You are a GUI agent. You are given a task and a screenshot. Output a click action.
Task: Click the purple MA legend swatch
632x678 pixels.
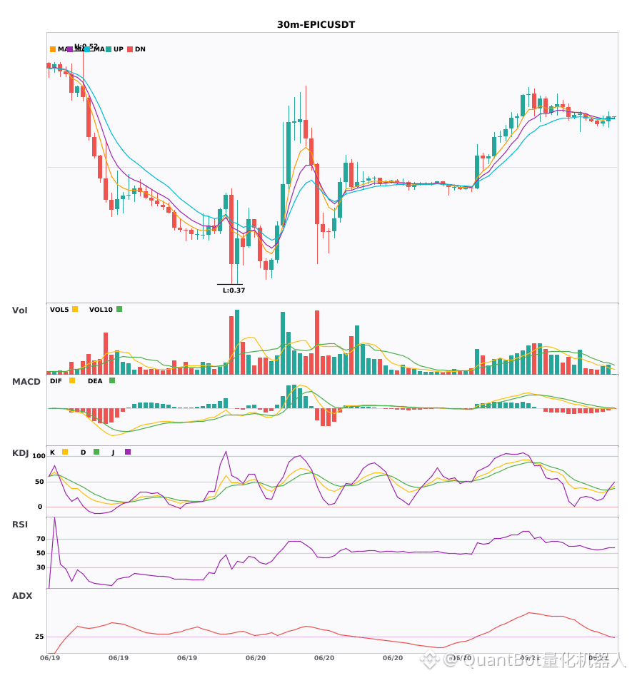[70, 49]
